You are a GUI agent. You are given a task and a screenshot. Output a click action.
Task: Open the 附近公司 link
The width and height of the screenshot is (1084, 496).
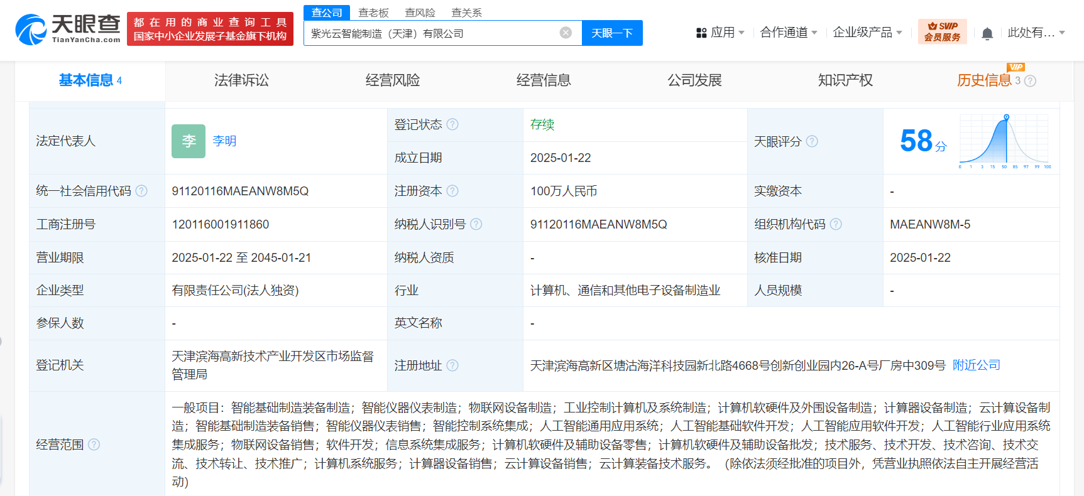click(x=976, y=365)
